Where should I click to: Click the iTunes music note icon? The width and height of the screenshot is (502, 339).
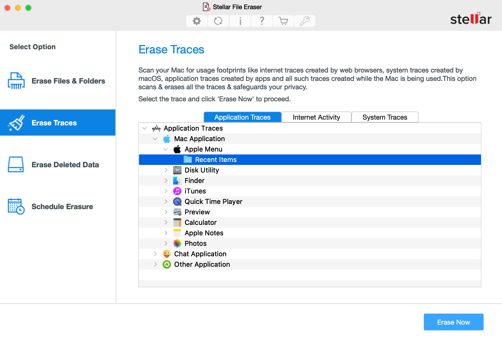177,191
